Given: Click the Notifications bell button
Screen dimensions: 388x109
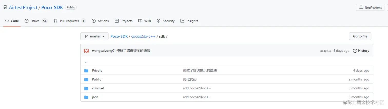Looking at the screenshot, I should tap(370, 7).
